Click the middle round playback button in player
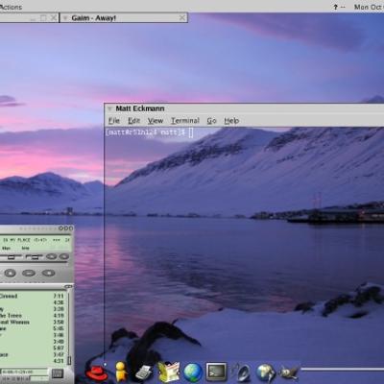The image size is (384, 384). point(29,273)
